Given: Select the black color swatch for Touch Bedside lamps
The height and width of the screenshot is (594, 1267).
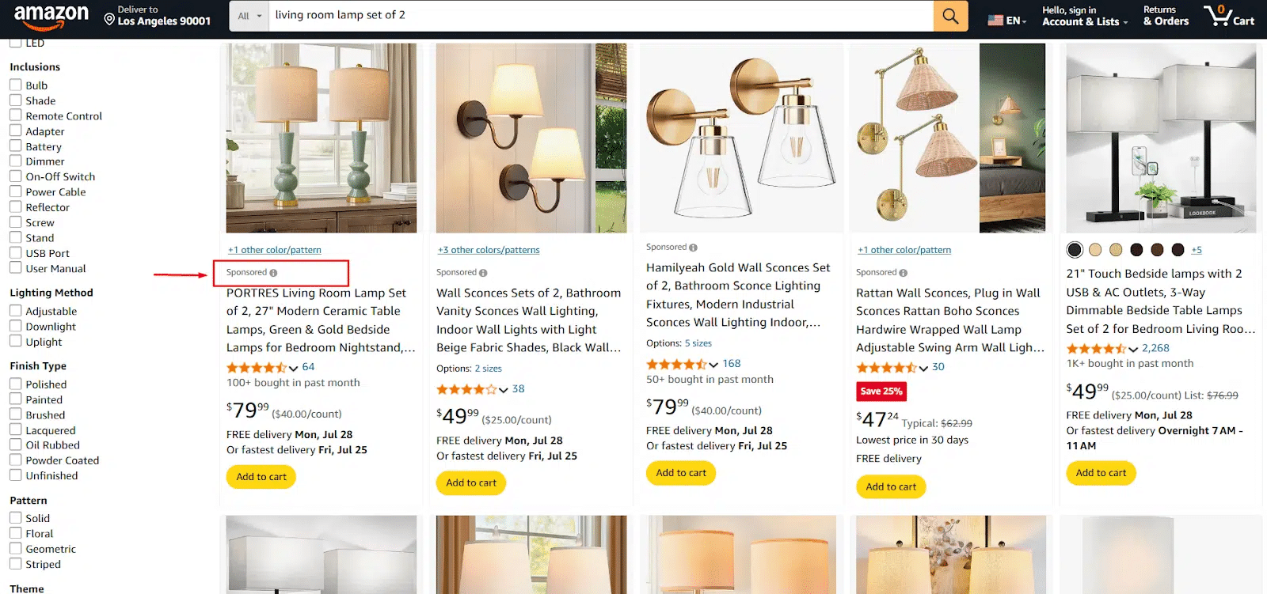Looking at the screenshot, I should click(x=1075, y=250).
